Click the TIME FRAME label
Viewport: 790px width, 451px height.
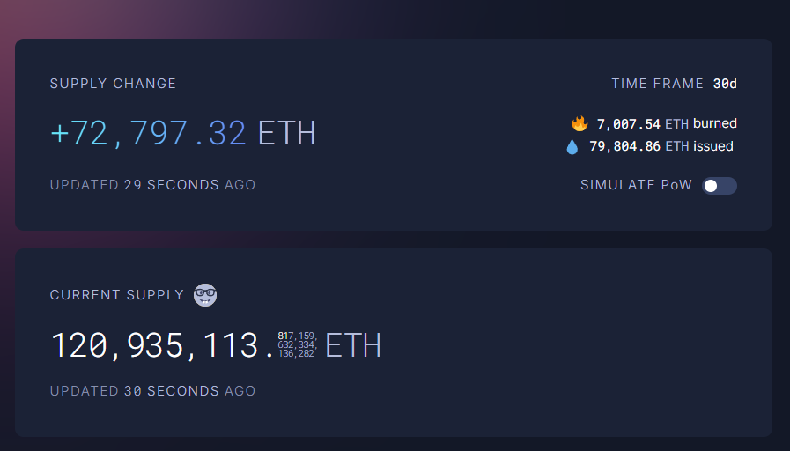[658, 84]
